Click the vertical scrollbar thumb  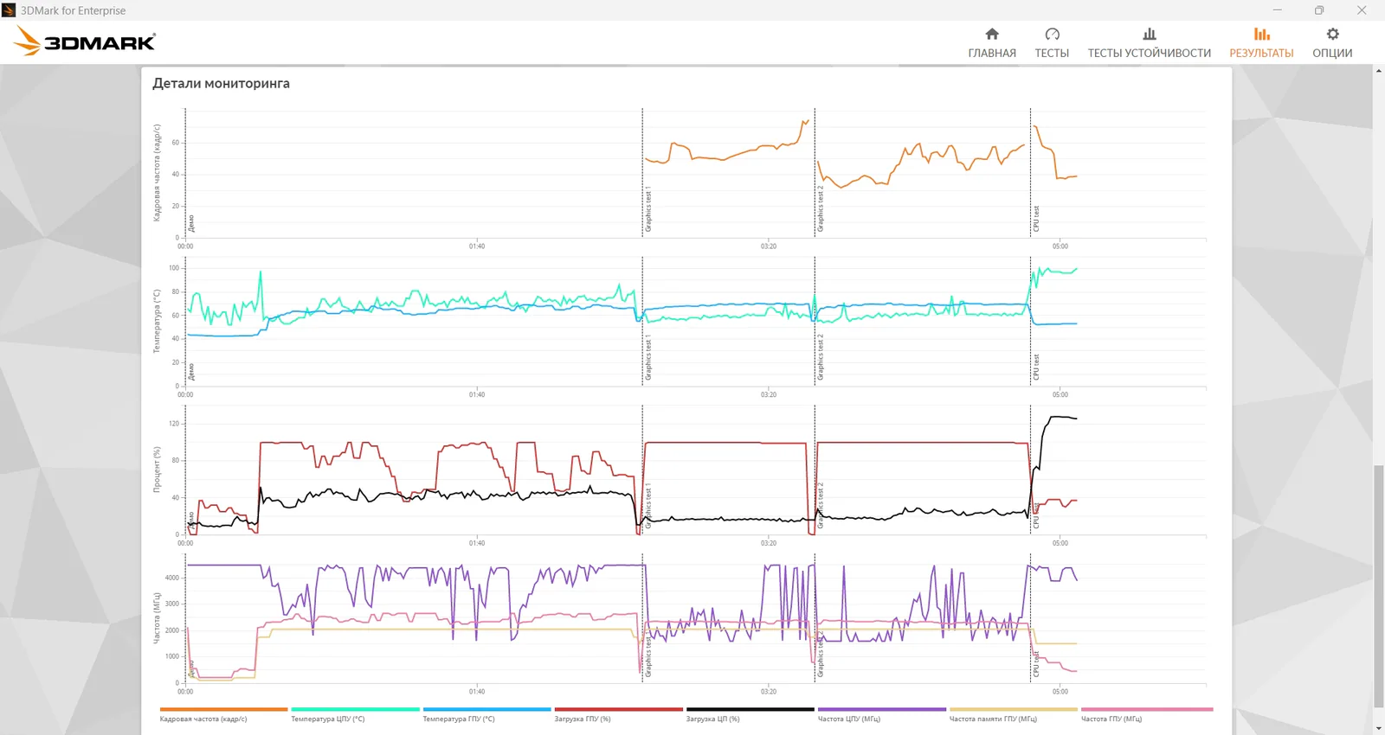click(1378, 586)
